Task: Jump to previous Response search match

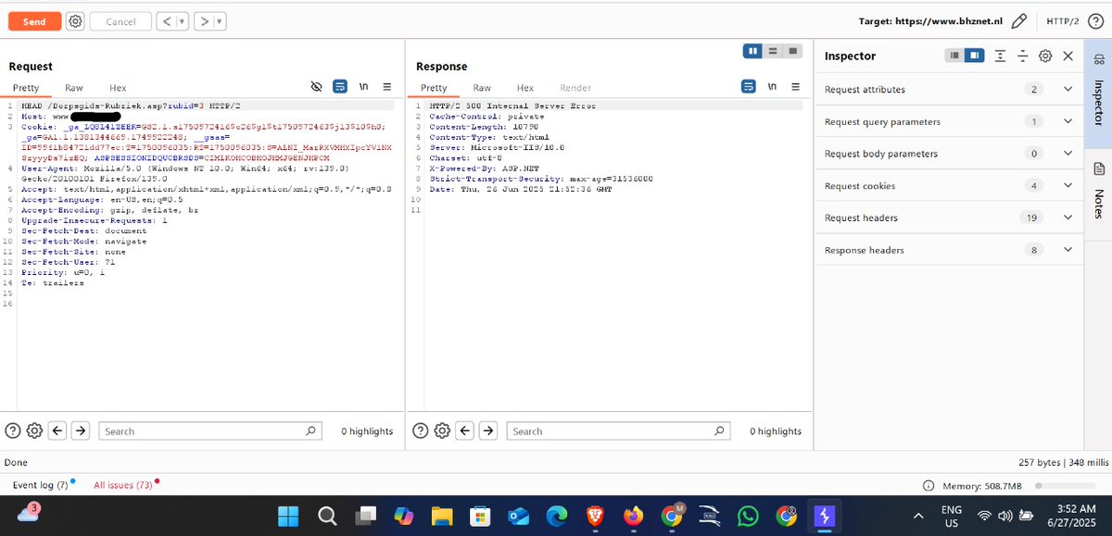Action: (x=465, y=430)
